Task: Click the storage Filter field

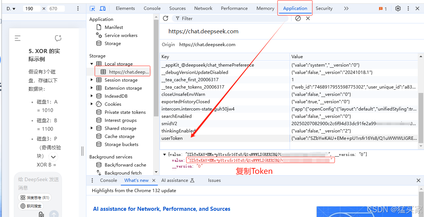Action: (230, 18)
